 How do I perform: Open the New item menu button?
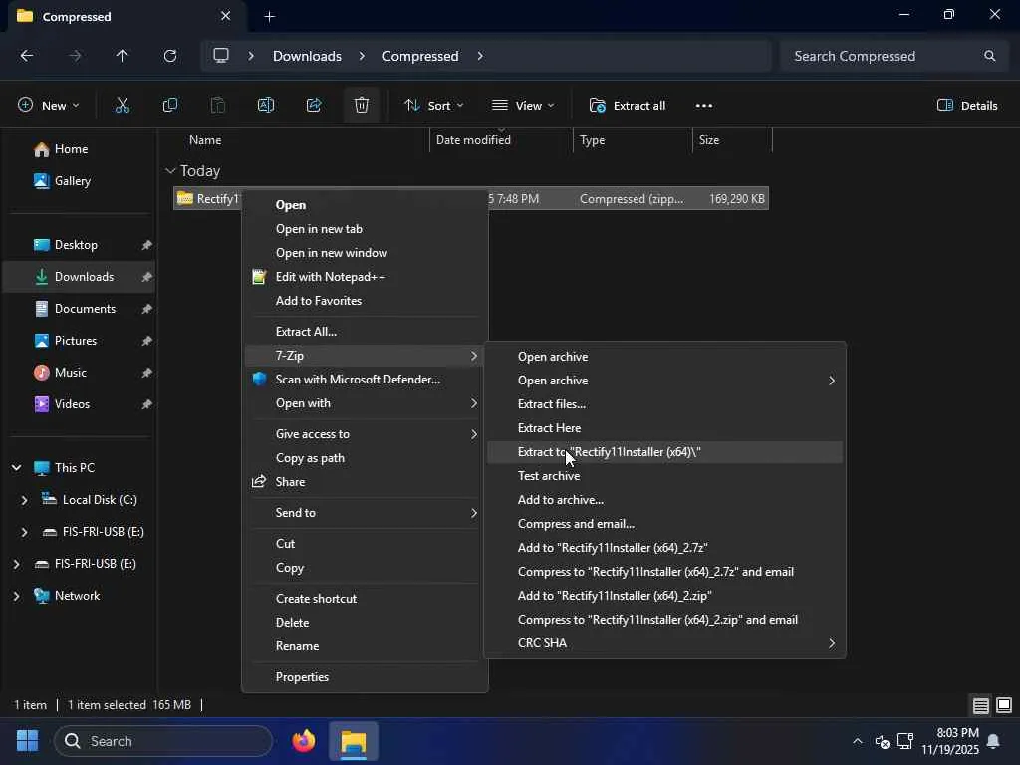point(48,105)
